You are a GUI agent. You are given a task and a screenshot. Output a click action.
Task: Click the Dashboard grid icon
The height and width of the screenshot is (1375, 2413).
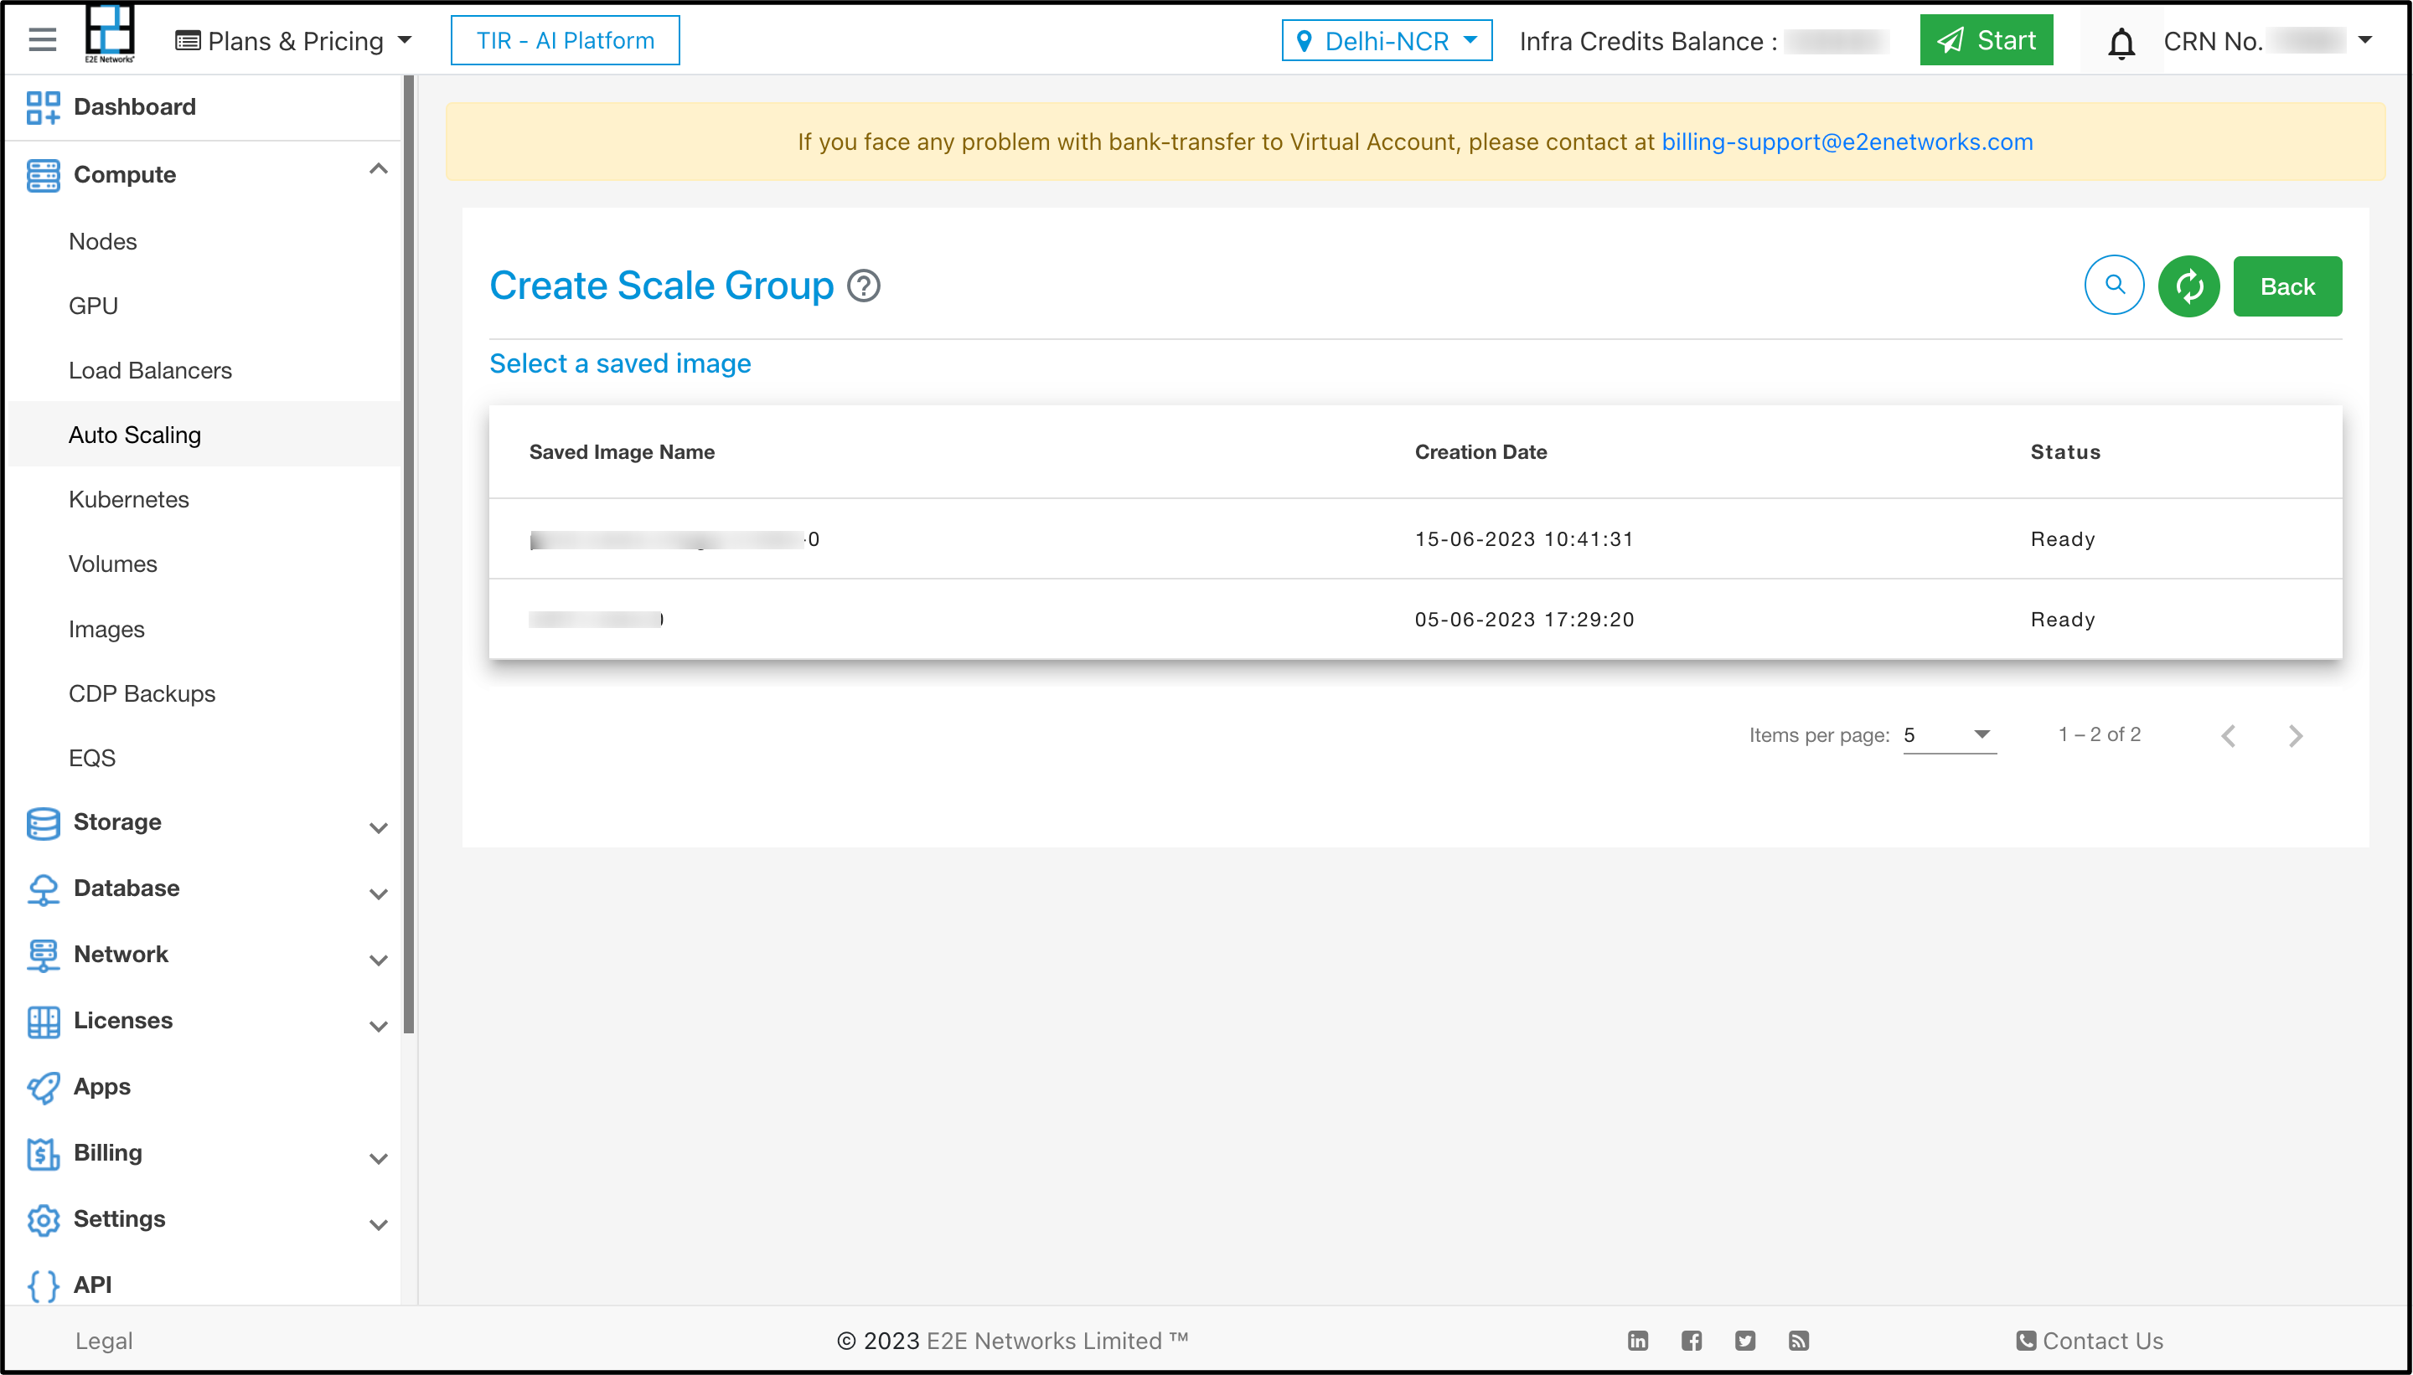coord(44,106)
